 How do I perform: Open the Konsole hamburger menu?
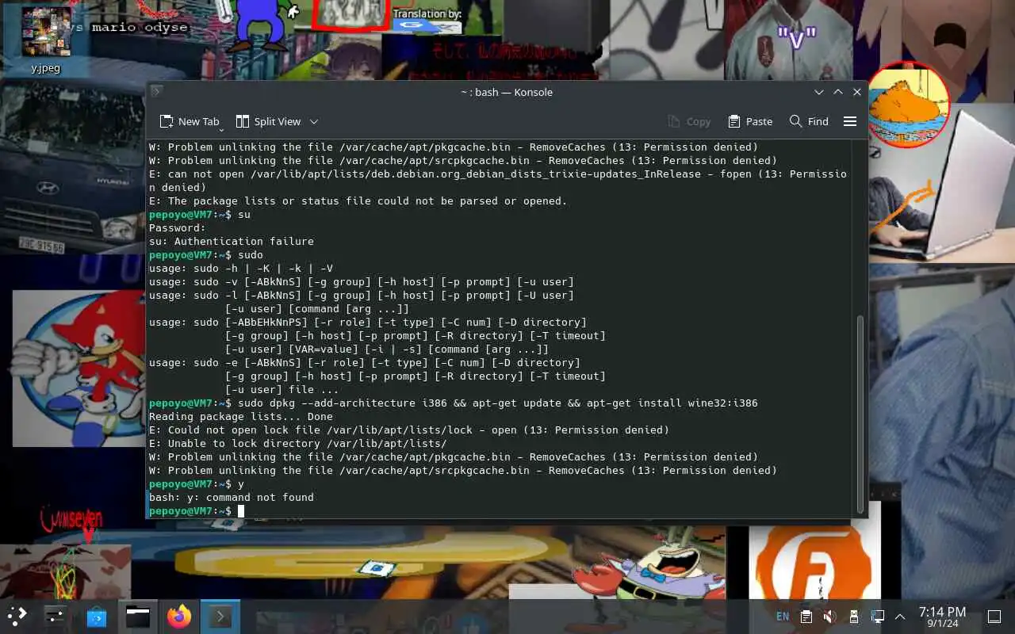(850, 121)
